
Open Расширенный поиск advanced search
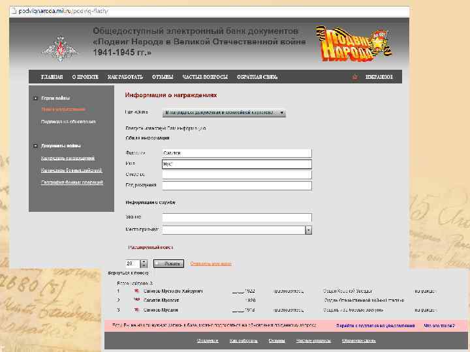151,248
